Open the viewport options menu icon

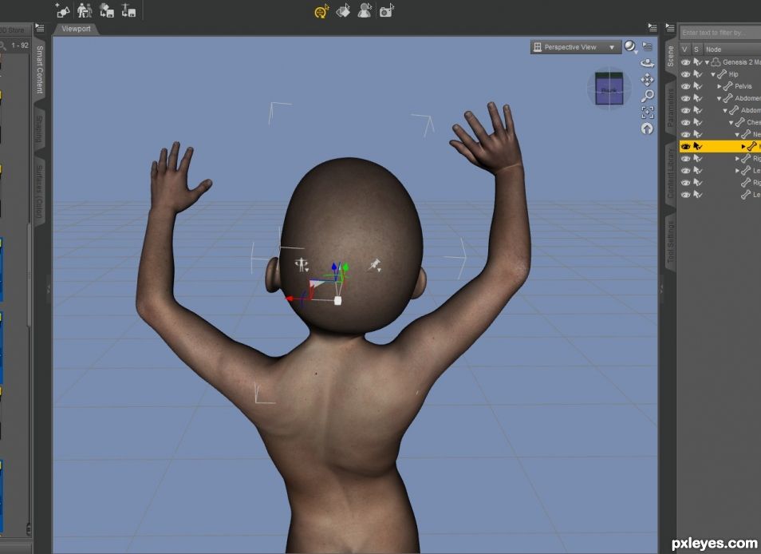[648, 46]
